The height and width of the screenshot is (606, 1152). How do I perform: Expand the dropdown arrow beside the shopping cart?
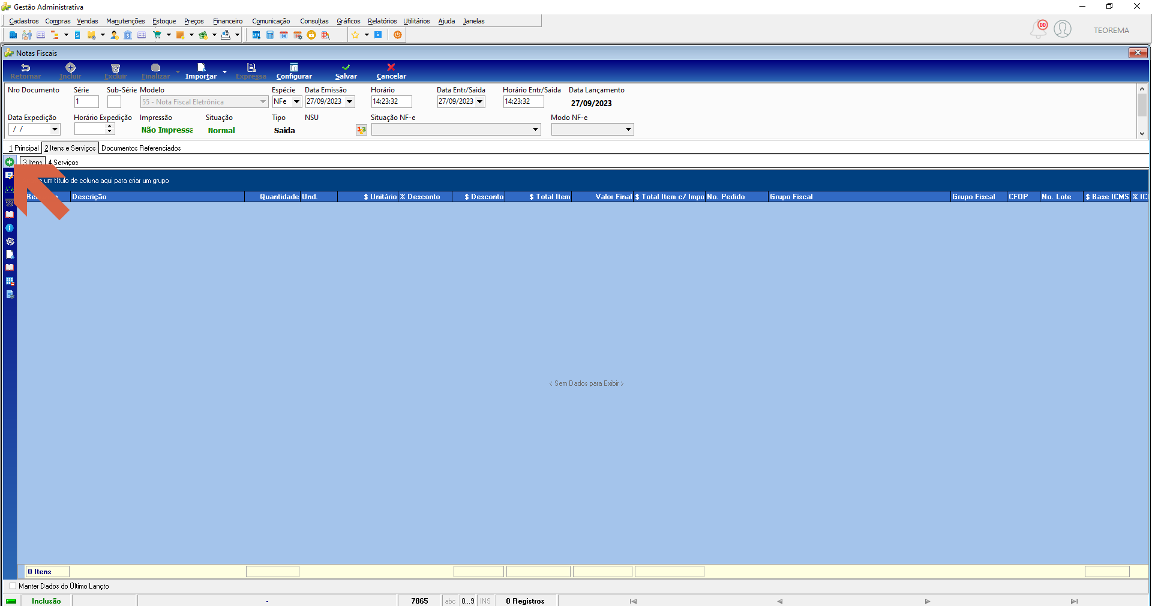coord(169,35)
